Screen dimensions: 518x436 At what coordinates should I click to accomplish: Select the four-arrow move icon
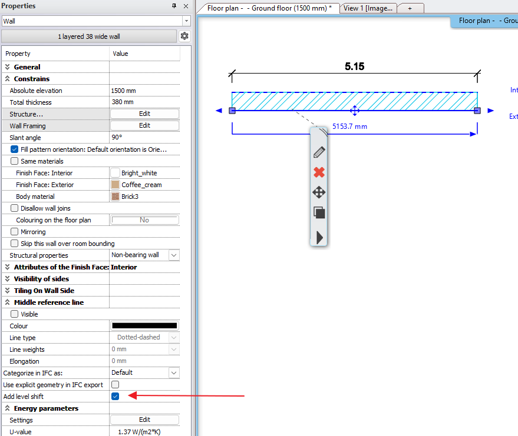click(319, 192)
